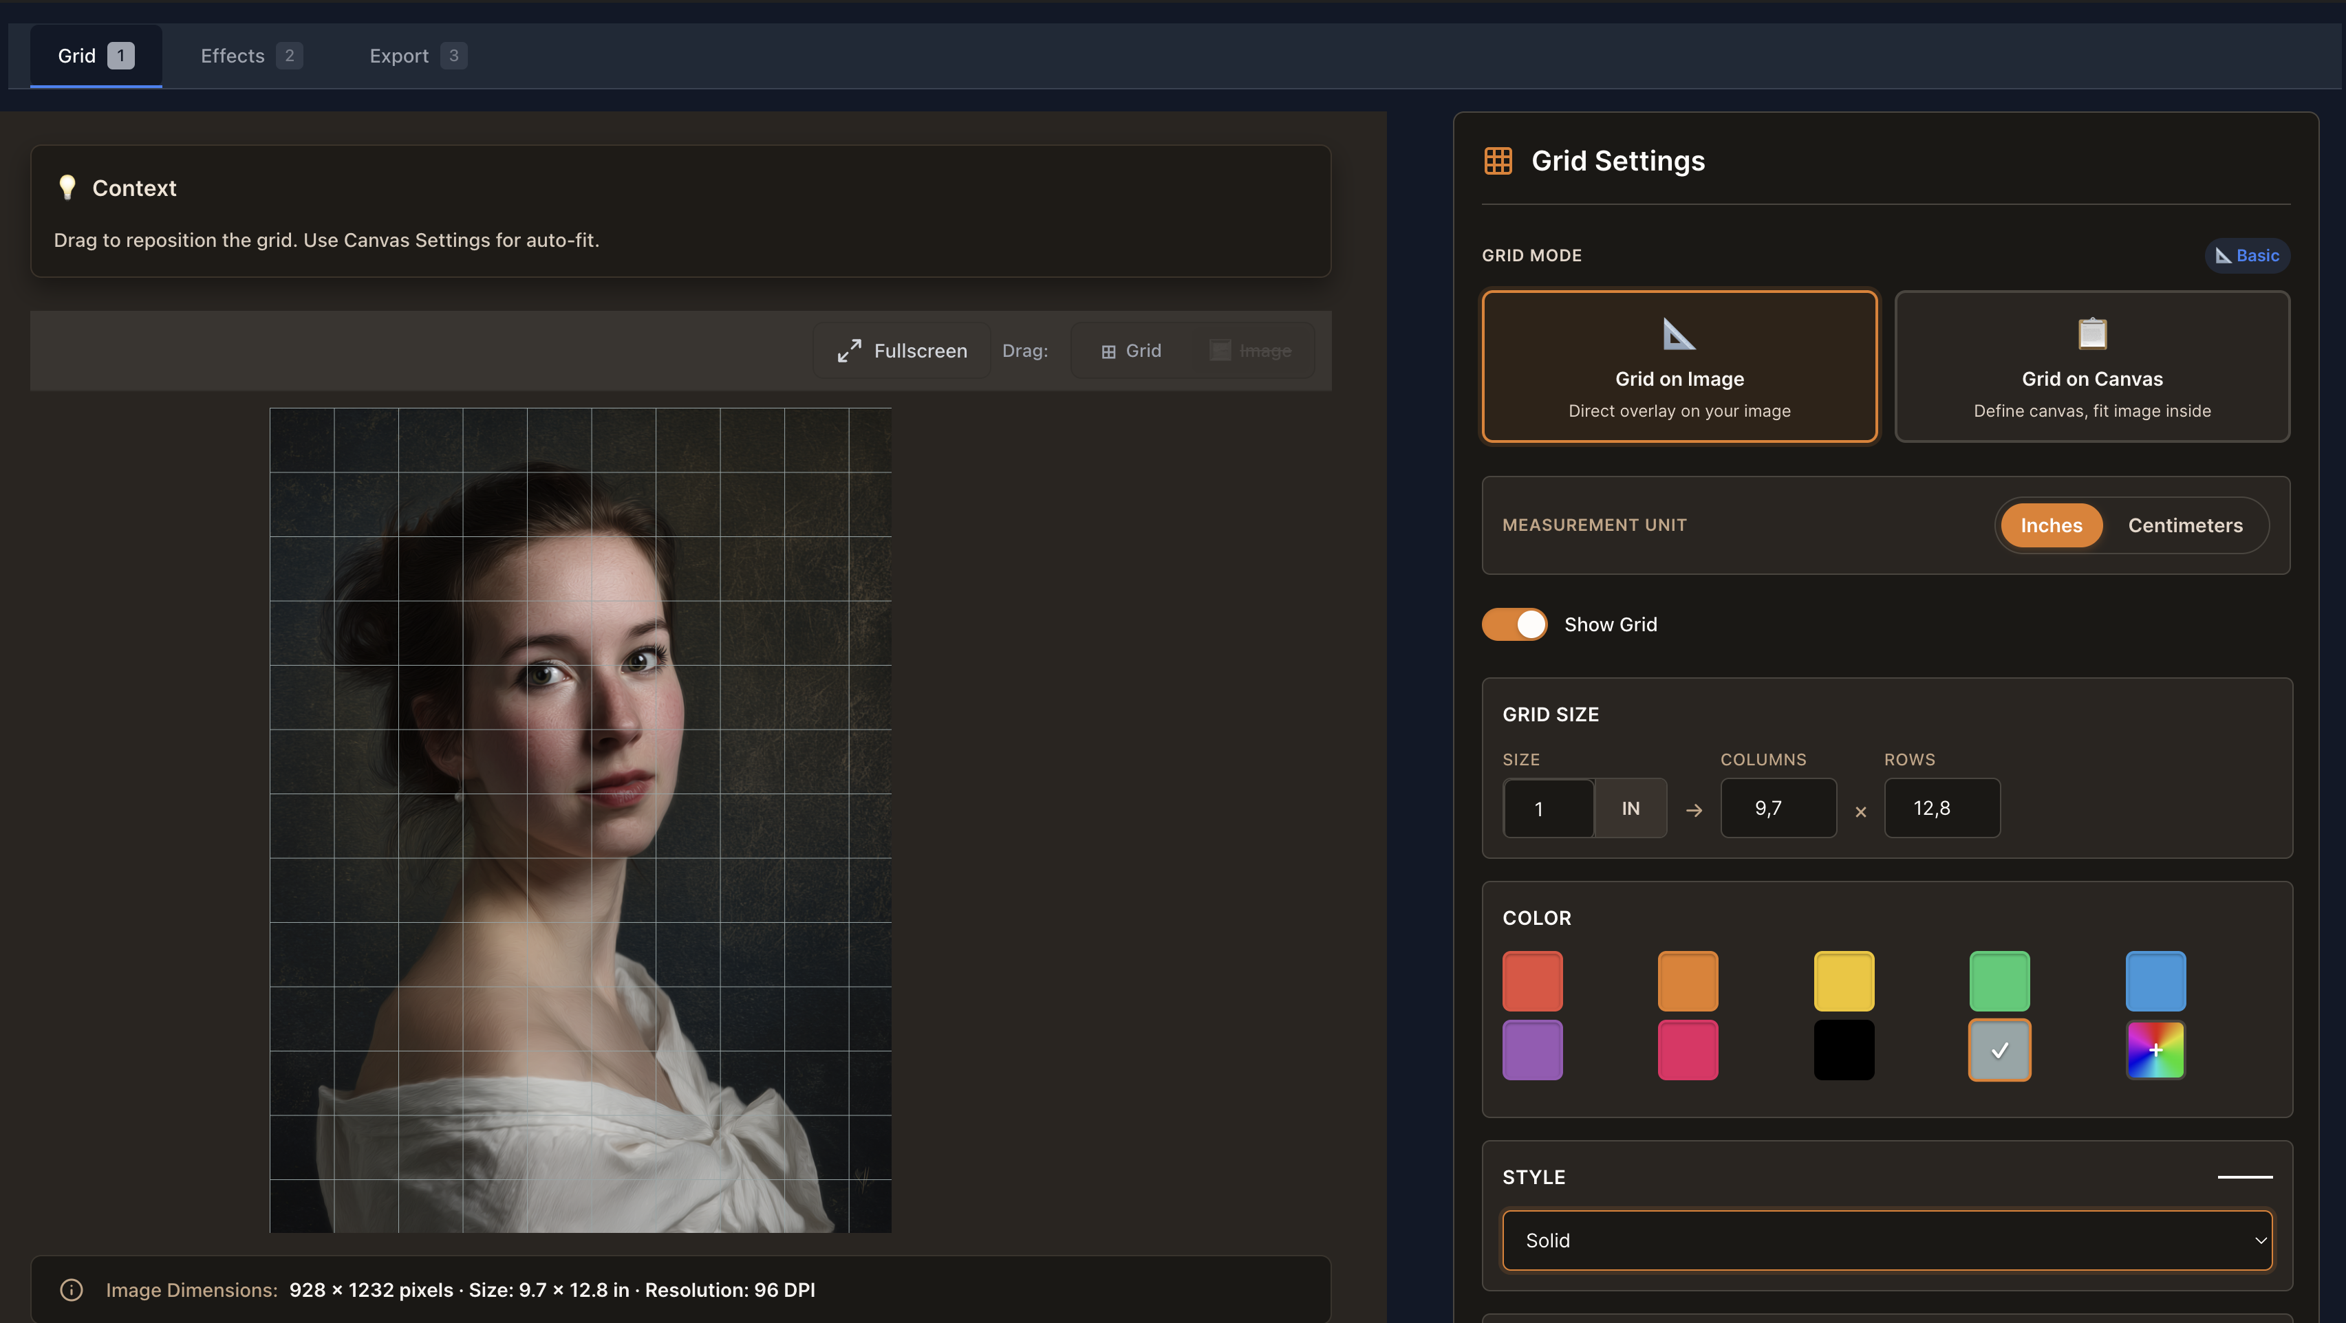
Task: Click the Basic grid mode badge
Action: click(x=2247, y=256)
